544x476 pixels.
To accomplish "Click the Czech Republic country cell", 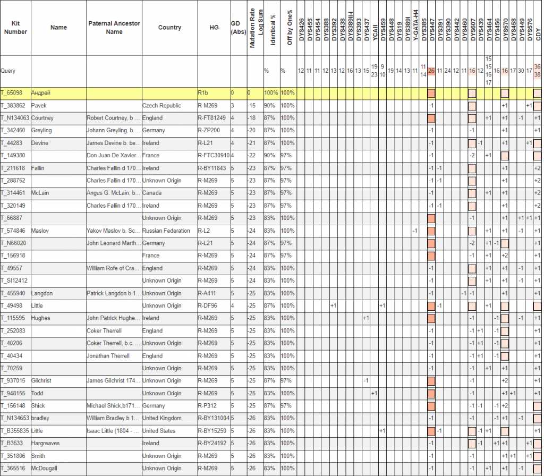I will [x=161, y=106].
